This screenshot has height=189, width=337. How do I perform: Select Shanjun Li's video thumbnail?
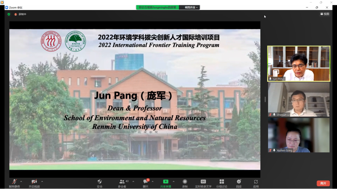point(299,99)
